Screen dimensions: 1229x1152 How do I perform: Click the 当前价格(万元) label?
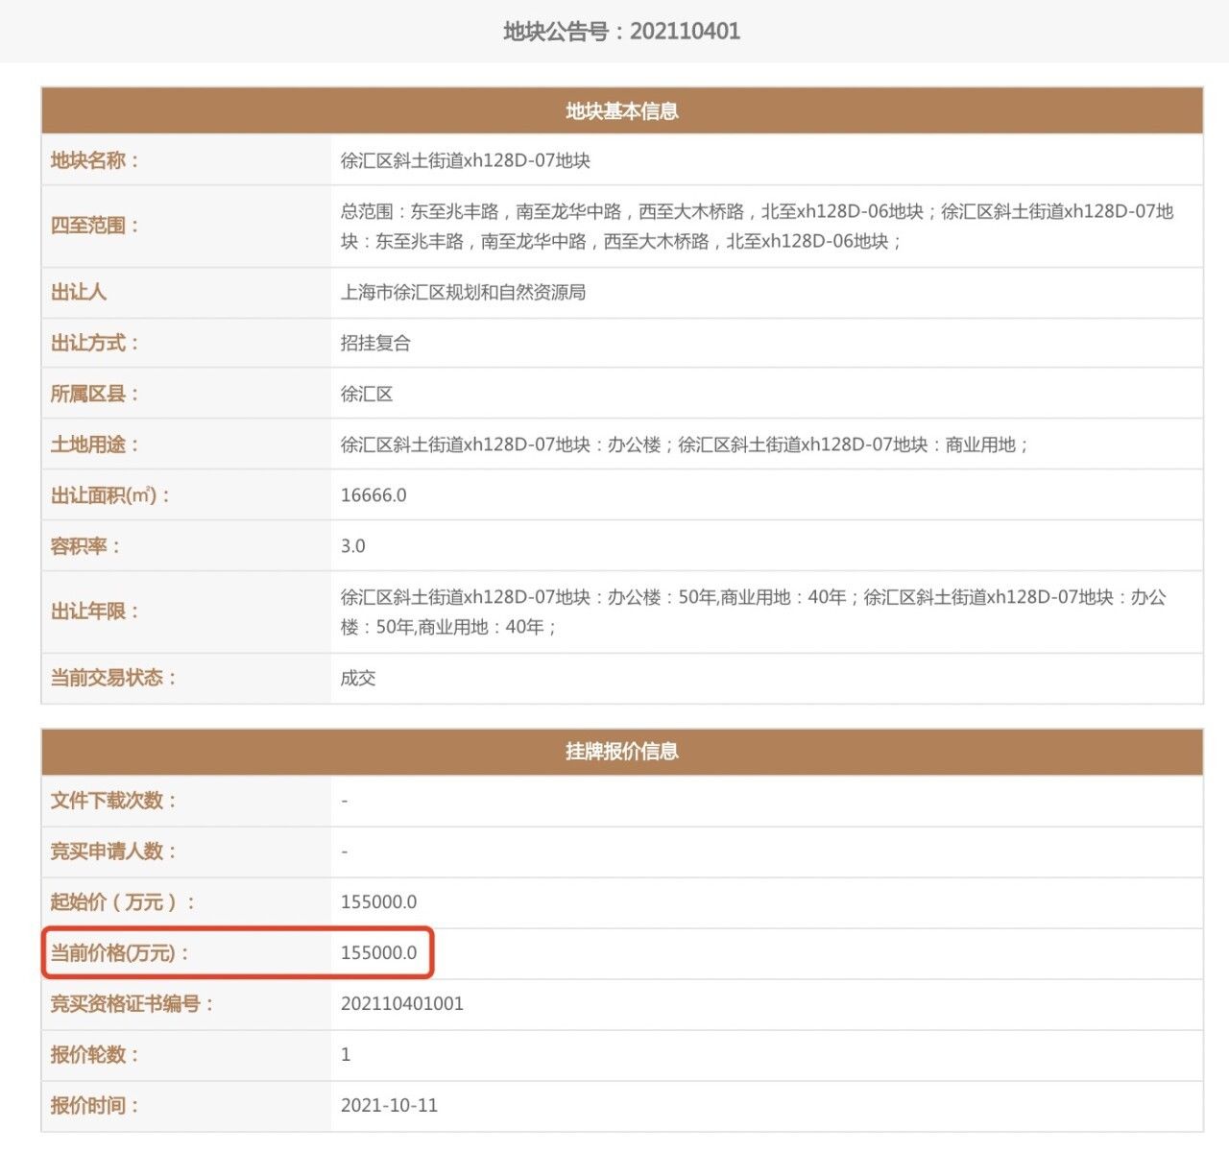(x=120, y=953)
